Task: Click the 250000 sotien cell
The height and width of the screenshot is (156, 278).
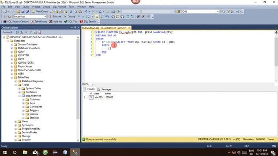Action: pos(109,97)
